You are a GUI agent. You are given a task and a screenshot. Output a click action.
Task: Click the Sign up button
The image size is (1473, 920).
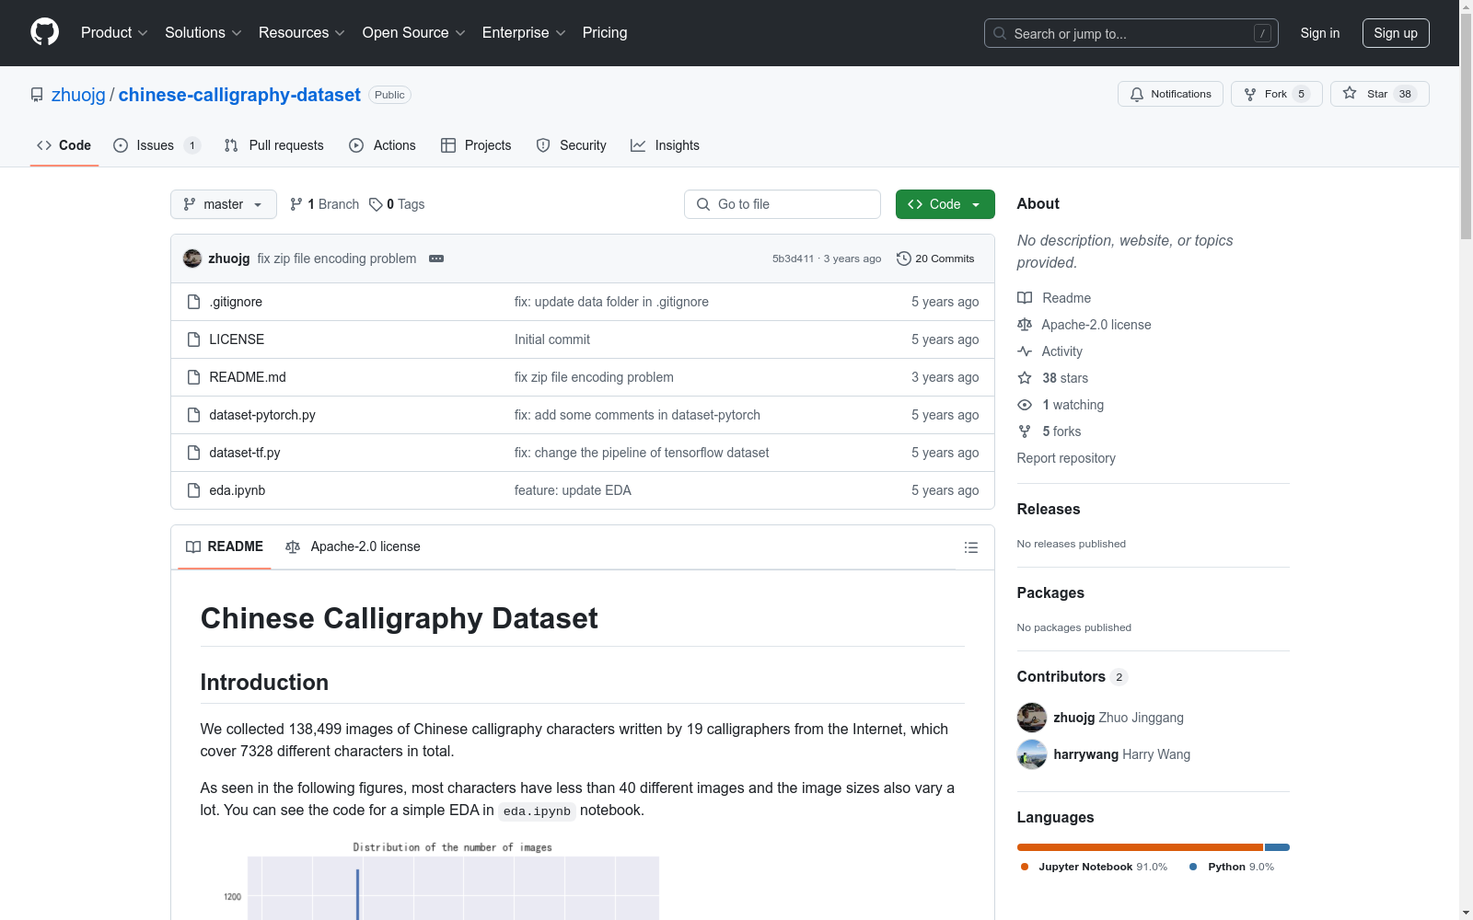pyautogui.click(x=1396, y=33)
